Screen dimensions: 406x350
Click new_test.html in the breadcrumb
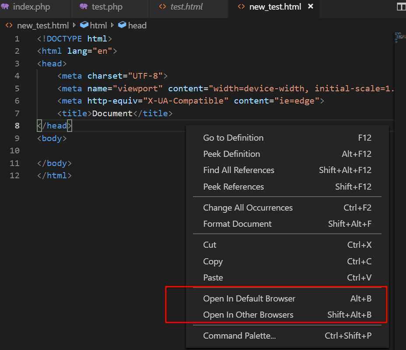(x=43, y=26)
